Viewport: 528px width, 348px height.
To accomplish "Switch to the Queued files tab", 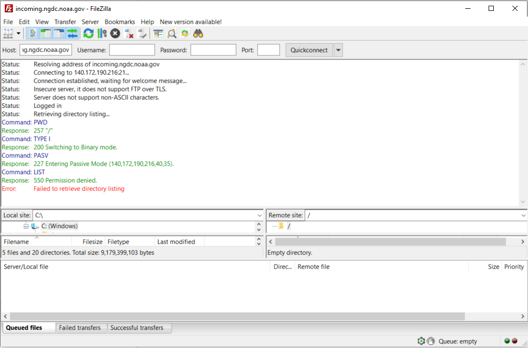I will tap(29, 328).
